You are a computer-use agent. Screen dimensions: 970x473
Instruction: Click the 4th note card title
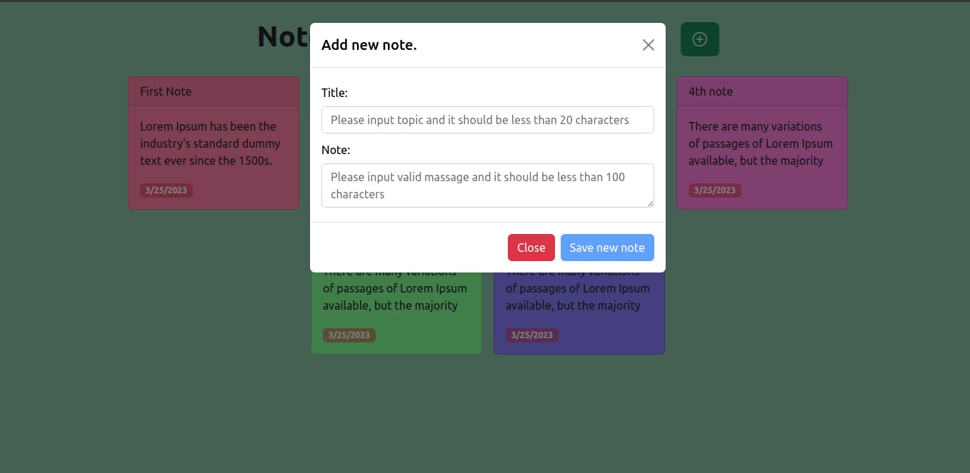[710, 91]
